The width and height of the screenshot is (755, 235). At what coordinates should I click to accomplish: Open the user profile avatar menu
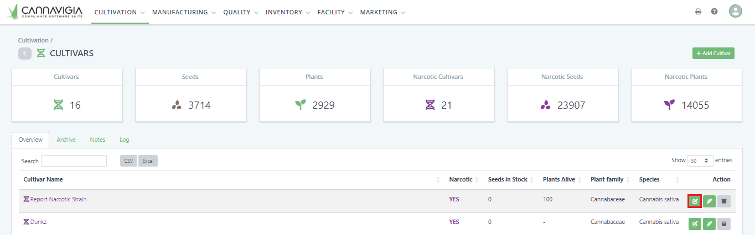click(x=735, y=12)
